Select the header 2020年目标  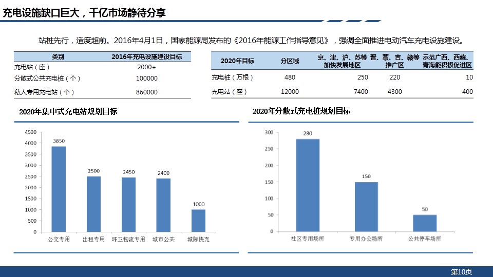point(237,61)
